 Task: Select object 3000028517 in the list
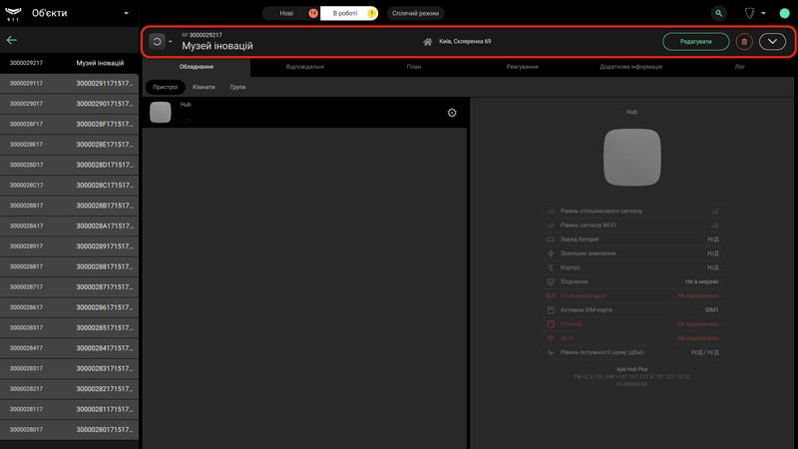coord(69,328)
